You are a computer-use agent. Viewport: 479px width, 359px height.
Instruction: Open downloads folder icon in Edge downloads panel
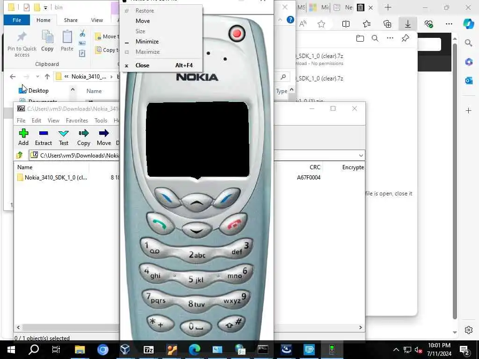(x=360, y=38)
